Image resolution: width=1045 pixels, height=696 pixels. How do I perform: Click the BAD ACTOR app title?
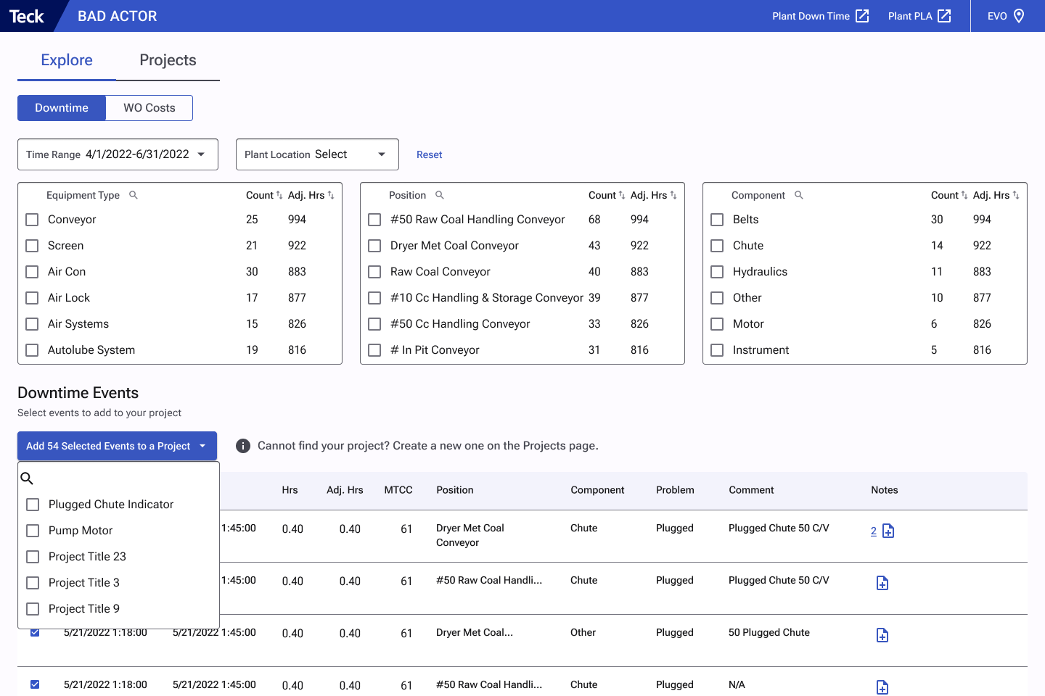(118, 16)
